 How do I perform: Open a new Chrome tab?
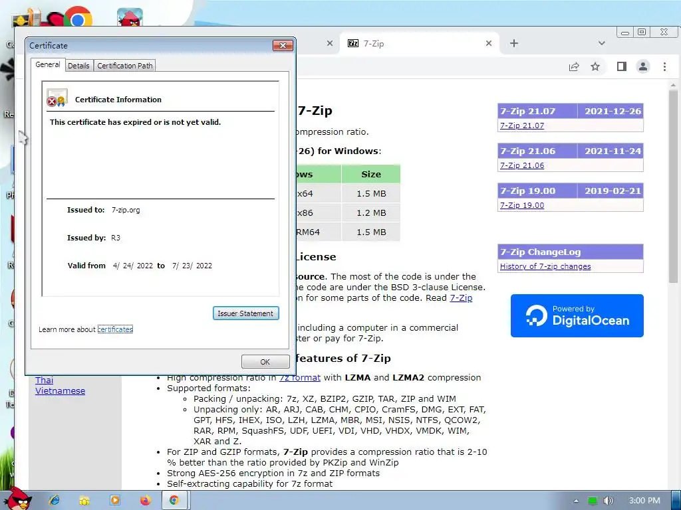point(514,43)
